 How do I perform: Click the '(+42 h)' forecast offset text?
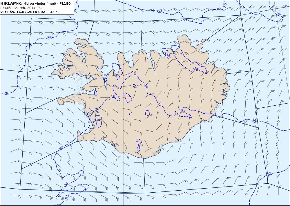(x=52, y=12)
